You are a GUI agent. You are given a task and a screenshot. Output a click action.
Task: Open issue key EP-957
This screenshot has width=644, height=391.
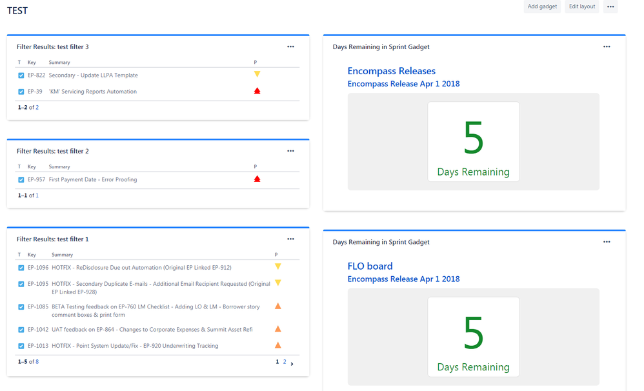pos(37,179)
